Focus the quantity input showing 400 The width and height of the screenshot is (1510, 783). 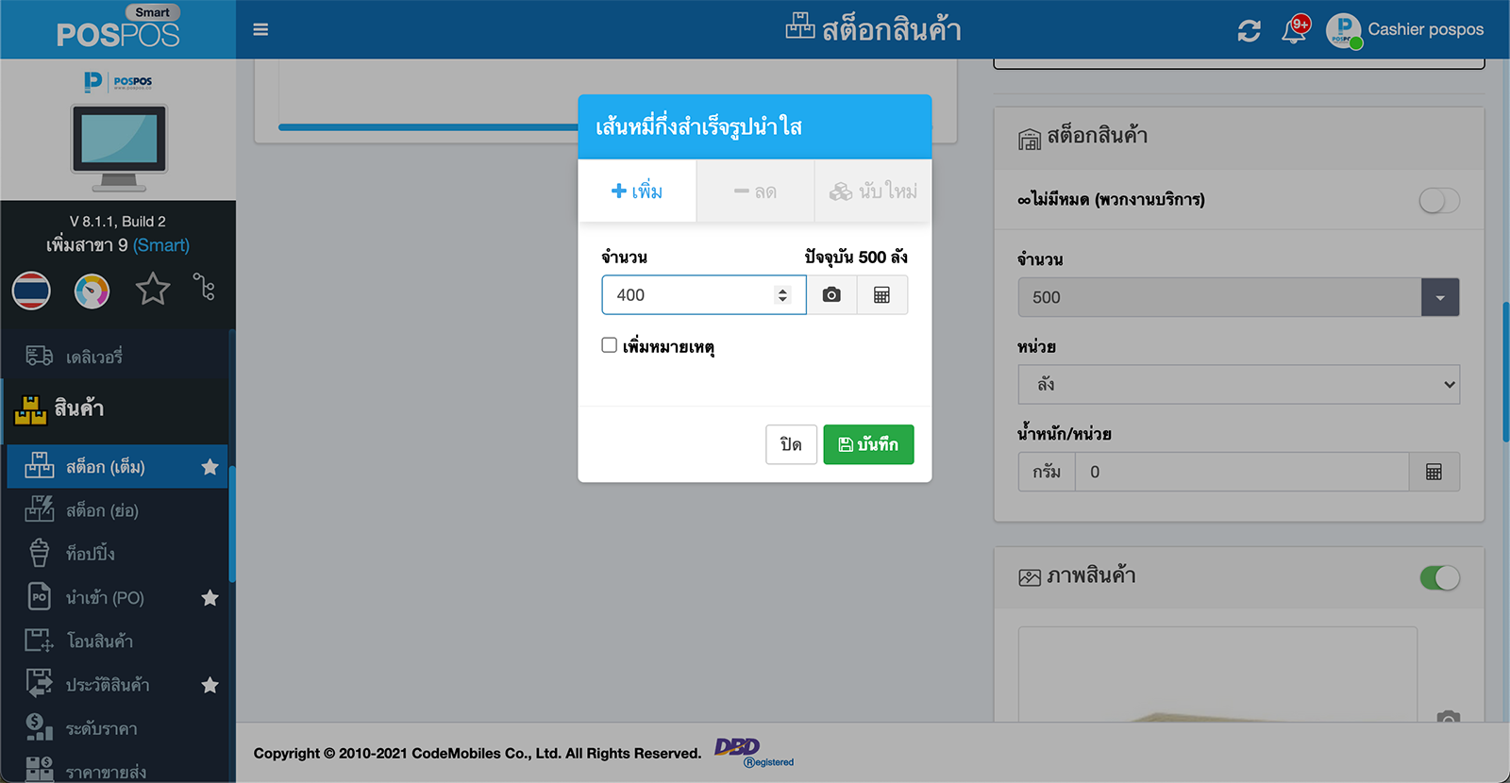[704, 295]
